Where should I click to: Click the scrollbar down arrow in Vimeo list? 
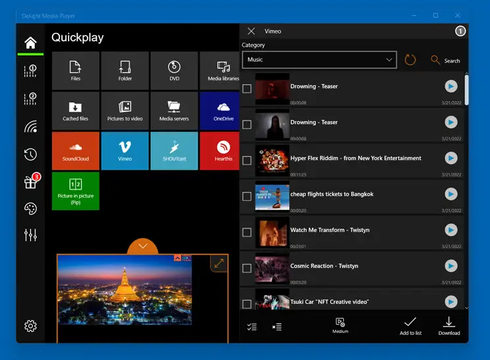[x=466, y=307]
